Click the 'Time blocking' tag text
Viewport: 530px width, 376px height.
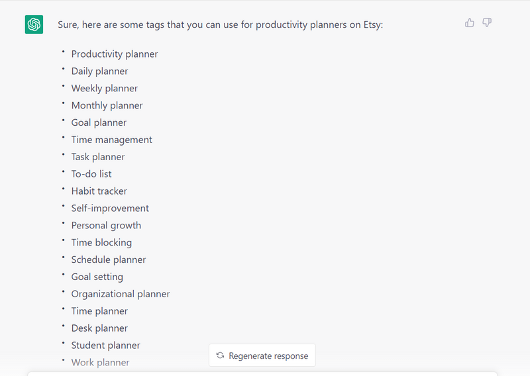tap(101, 242)
